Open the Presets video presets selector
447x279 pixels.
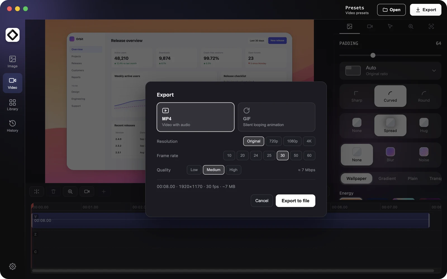pos(357,10)
